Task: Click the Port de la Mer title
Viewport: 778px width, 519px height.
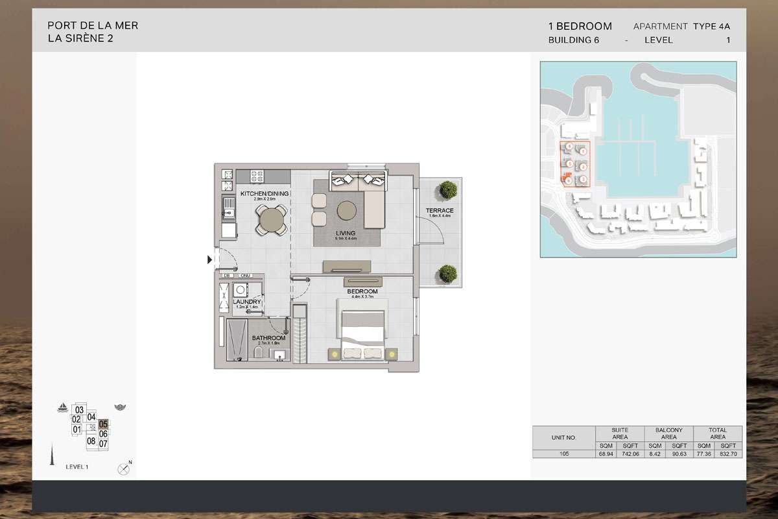Action: (x=93, y=26)
